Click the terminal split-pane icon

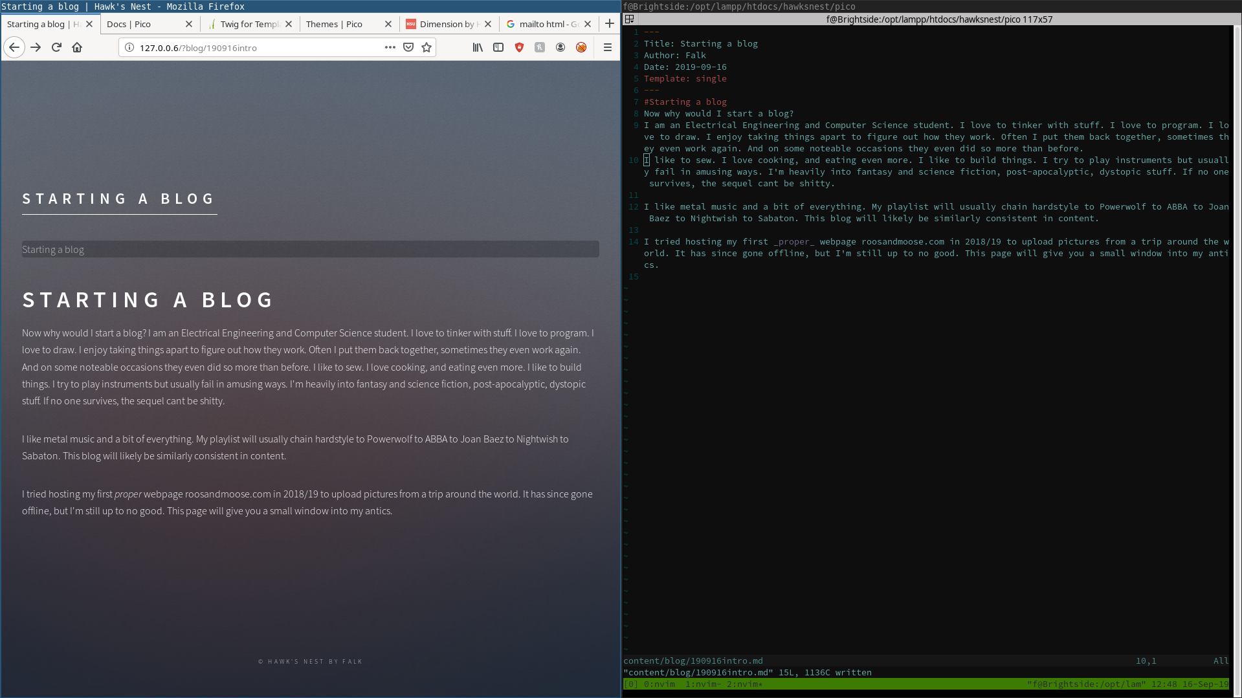tap(629, 19)
